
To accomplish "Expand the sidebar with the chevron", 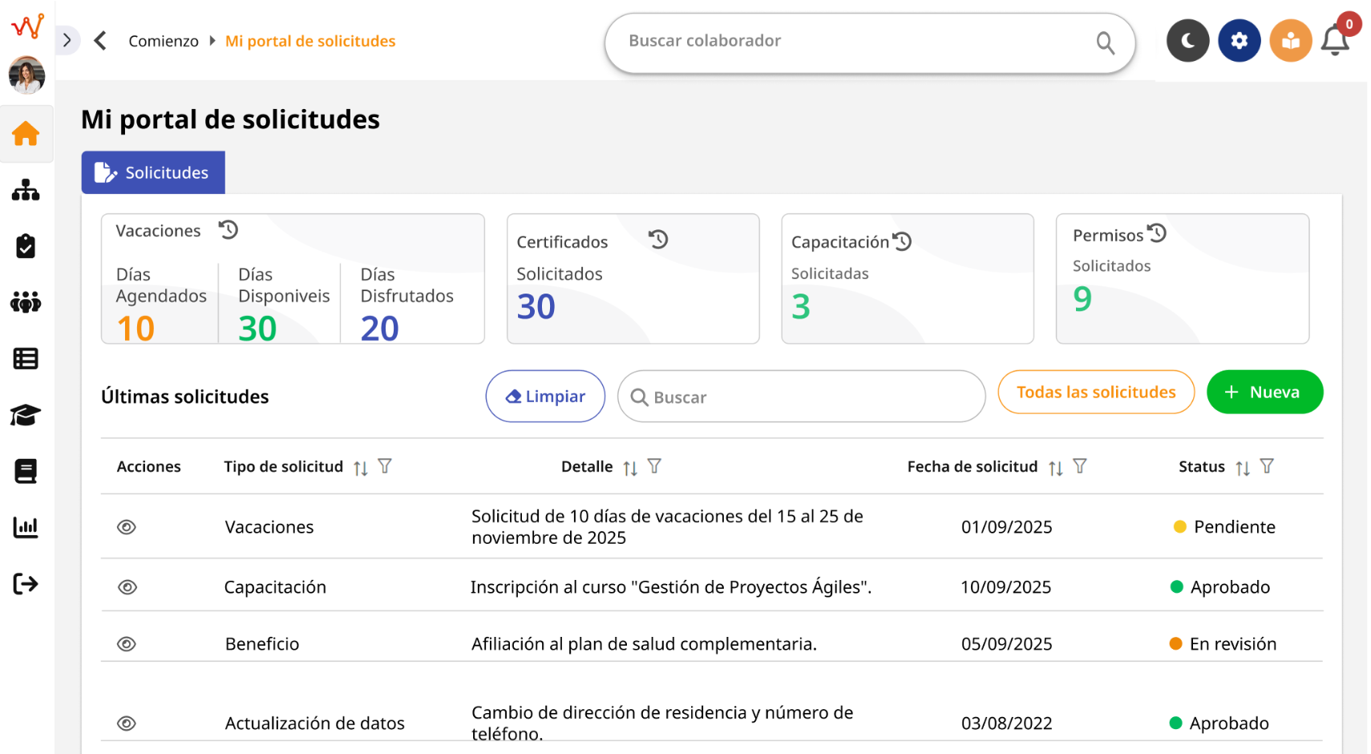I will 67,40.
